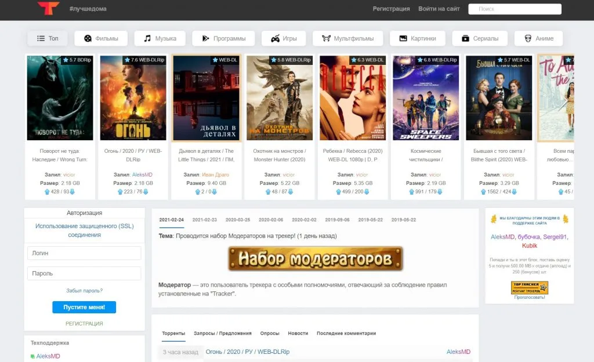The image size is (594, 362).
Task: Select the Торренты tab
Action: click(173, 333)
